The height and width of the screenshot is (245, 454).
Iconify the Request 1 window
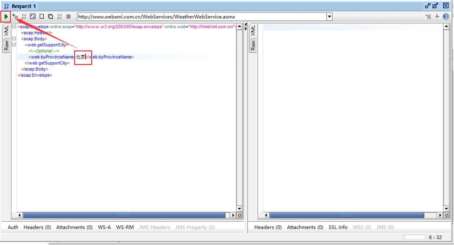(x=428, y=5)
